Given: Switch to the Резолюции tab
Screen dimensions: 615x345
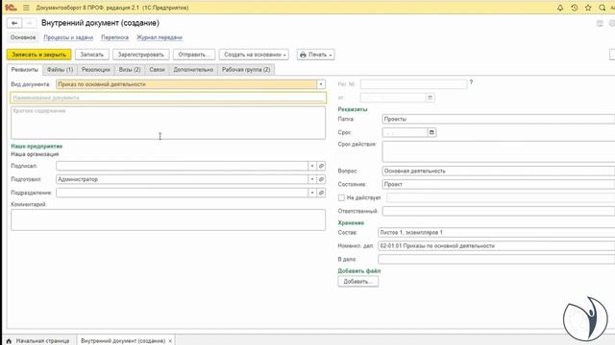Looking at the screenshot, I should coord(96,70).
